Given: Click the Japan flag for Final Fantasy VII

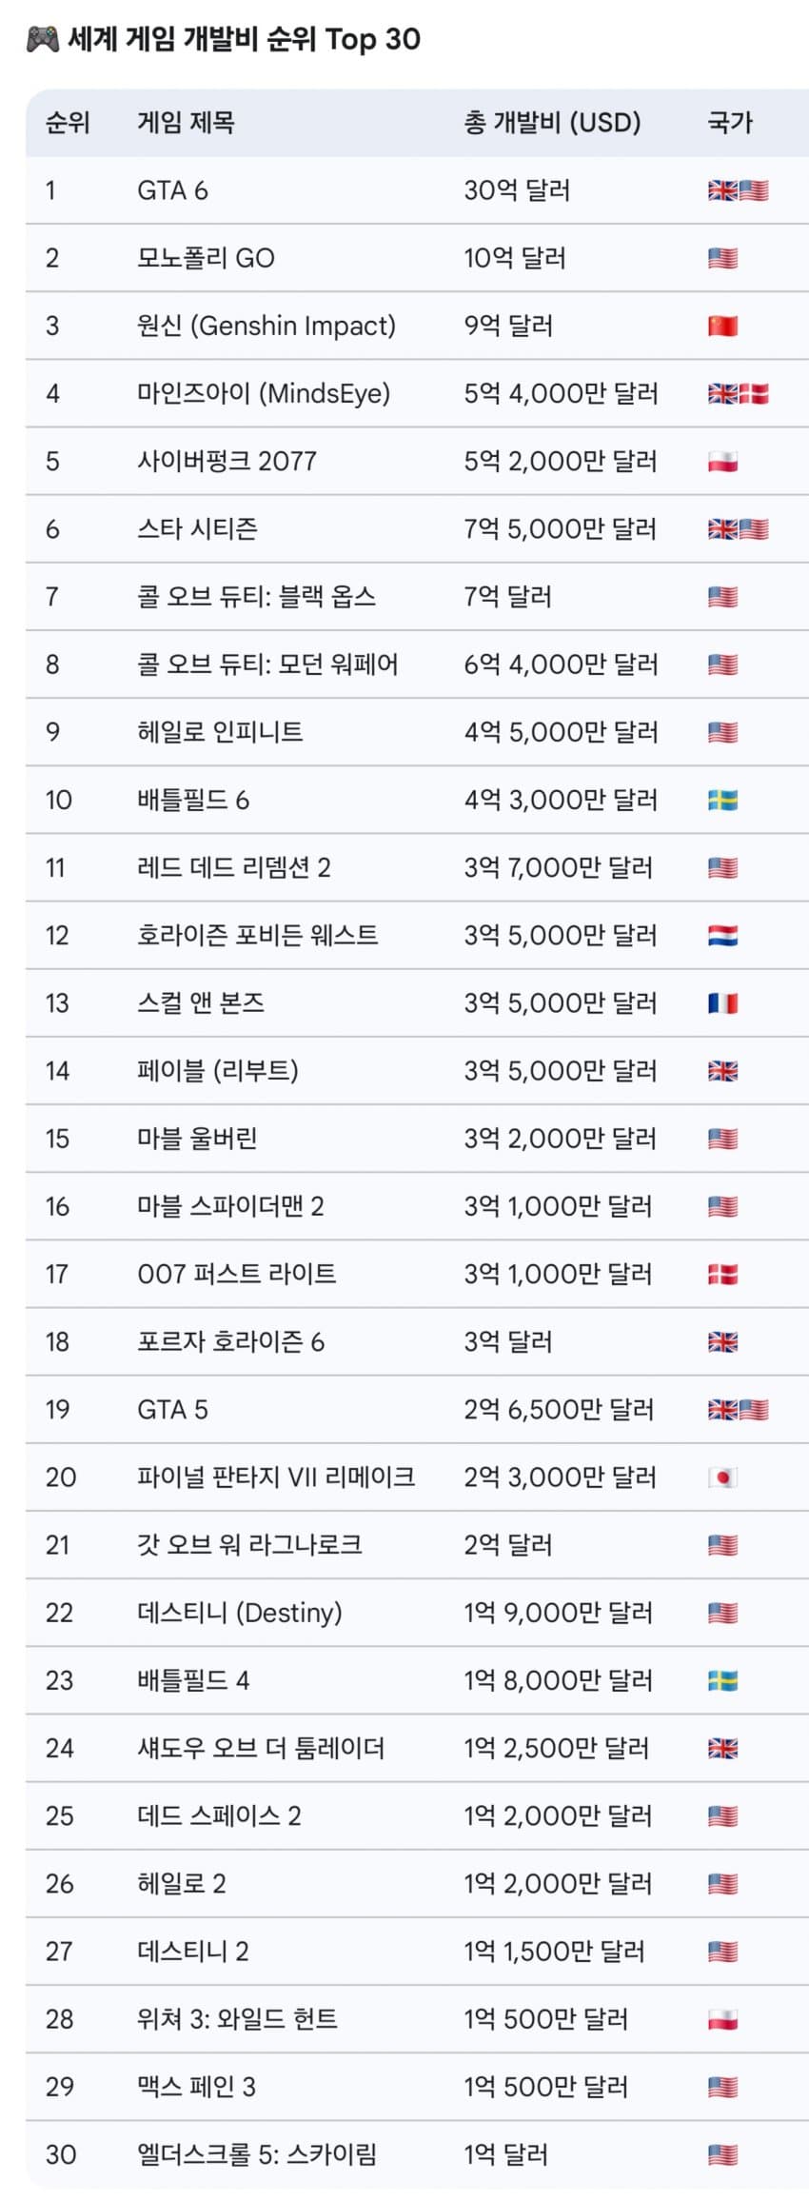Looking at the screenshot, I should [722, 1477].
